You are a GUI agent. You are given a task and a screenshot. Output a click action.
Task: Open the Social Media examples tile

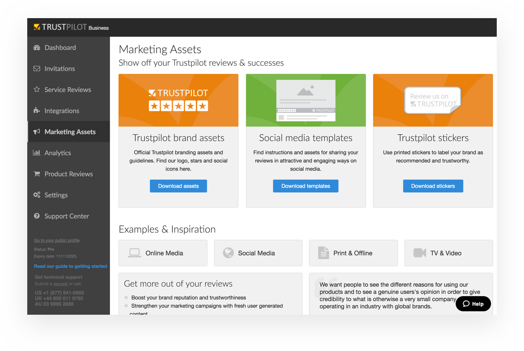258,253
